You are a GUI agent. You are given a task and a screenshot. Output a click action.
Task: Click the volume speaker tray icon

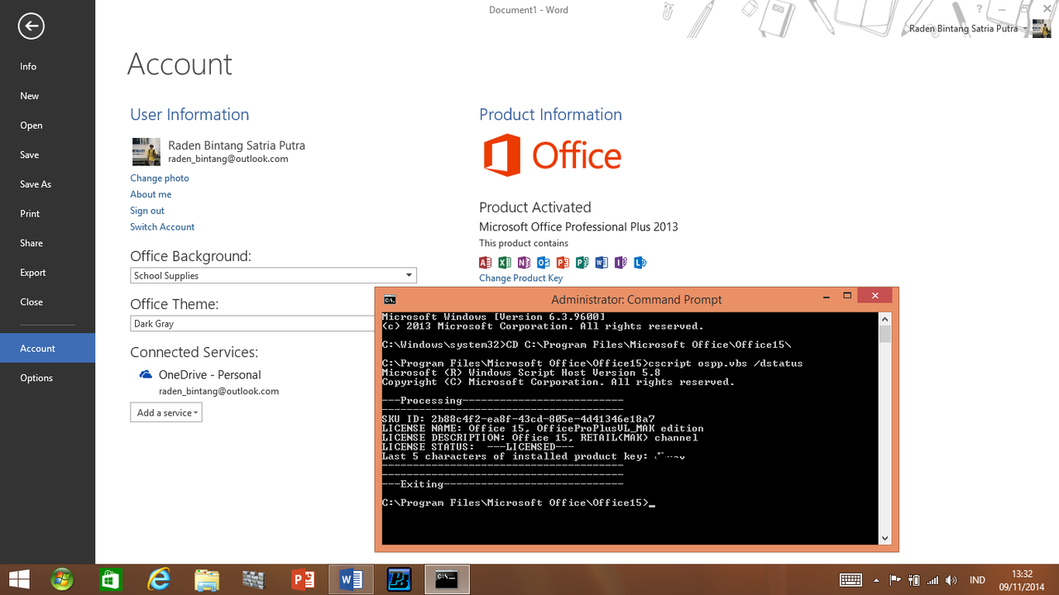951,580
